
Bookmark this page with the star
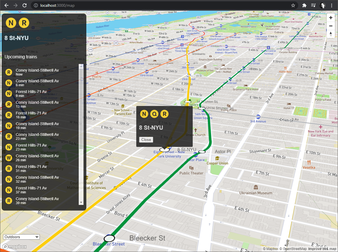tap(293, 5)
